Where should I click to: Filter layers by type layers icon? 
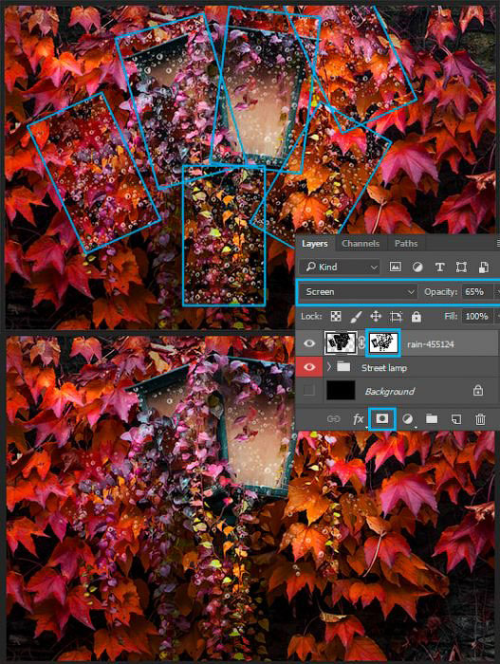(440, 267)
